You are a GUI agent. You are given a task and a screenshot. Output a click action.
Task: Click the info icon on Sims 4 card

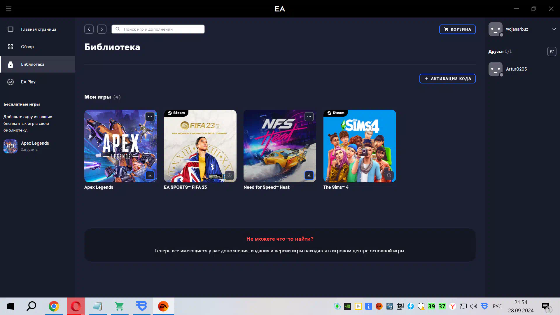coord(389,175)
